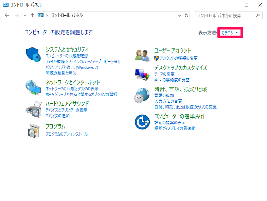Image resolution: width=267 pixels, height=201 pixels.
Task: Click the refresh button beside the address bar
Action: (x=186, y=16)
